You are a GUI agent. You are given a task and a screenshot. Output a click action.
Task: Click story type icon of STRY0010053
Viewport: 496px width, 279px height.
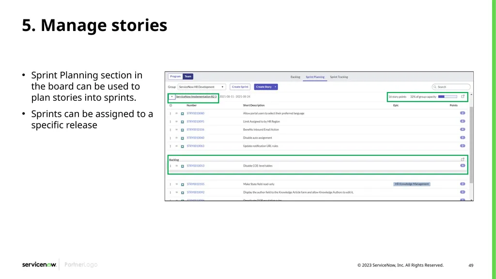183,166
